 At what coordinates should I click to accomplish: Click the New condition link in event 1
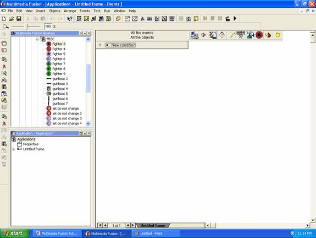(x=123, y=45)
